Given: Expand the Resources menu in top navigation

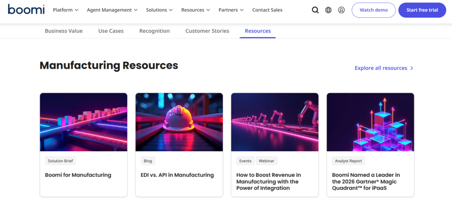Looking at the screenshot, I should coord(196,10).
